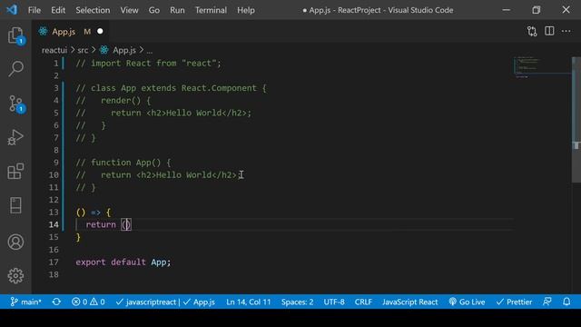Image resolution: width=581 pixels, height=327 pixels.
Task: Split the editor to the right
Action: tap(549, 31)
